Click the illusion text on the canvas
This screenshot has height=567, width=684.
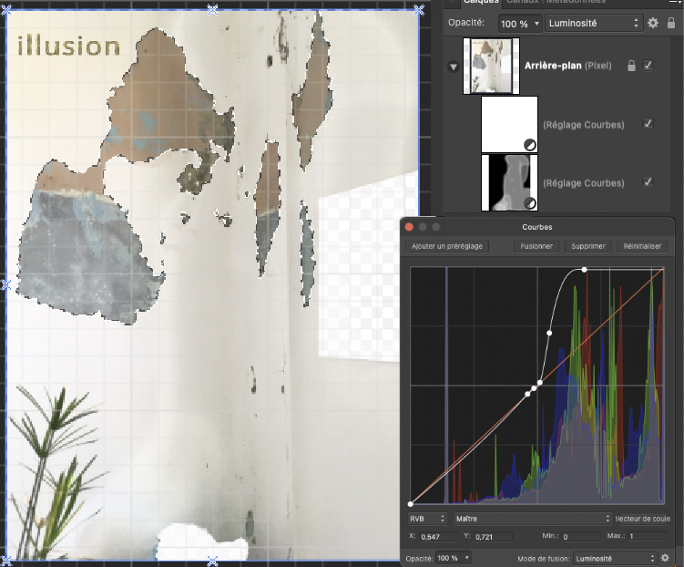68,46
